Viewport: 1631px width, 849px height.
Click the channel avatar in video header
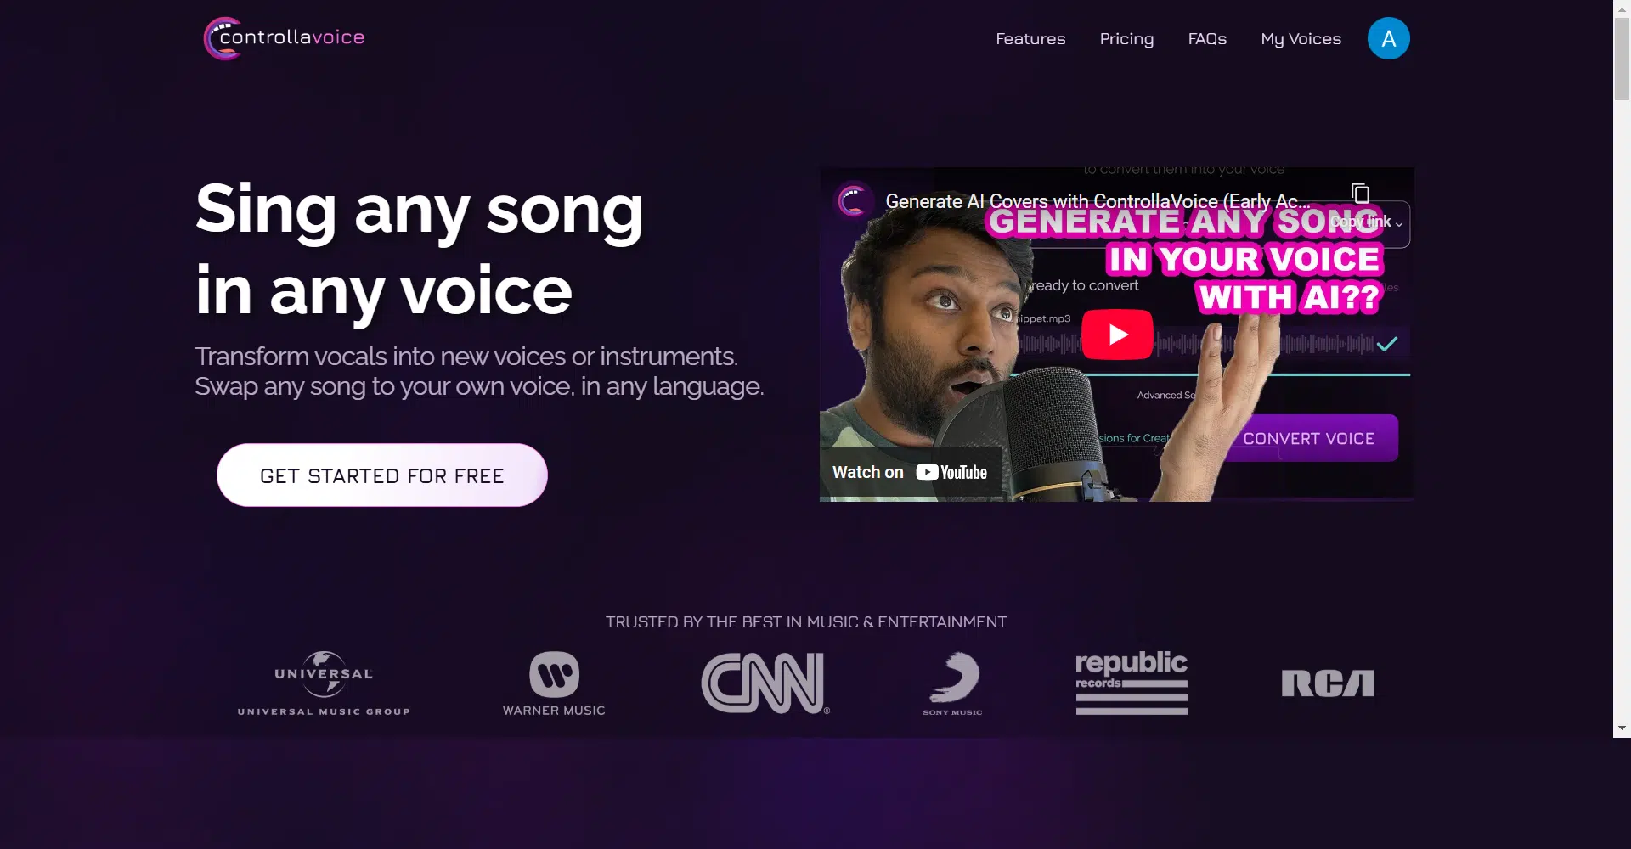pos(852,201)
